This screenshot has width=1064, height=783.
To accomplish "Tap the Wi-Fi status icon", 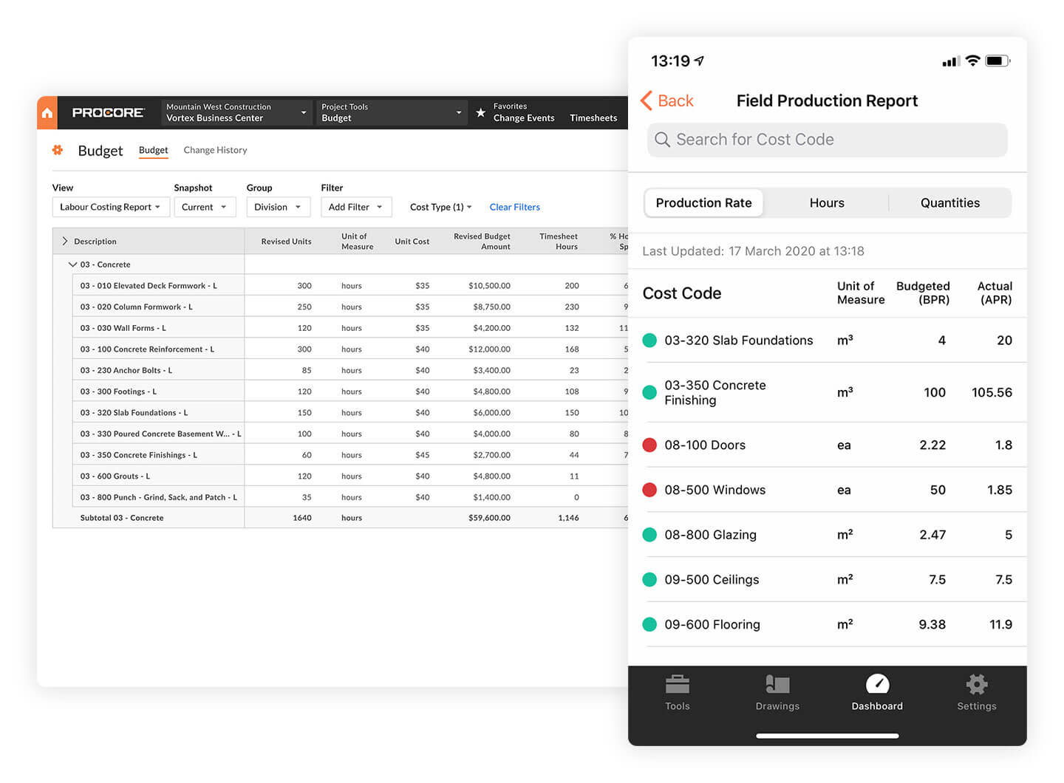I will pyautogui.click(x=972, y=61).
